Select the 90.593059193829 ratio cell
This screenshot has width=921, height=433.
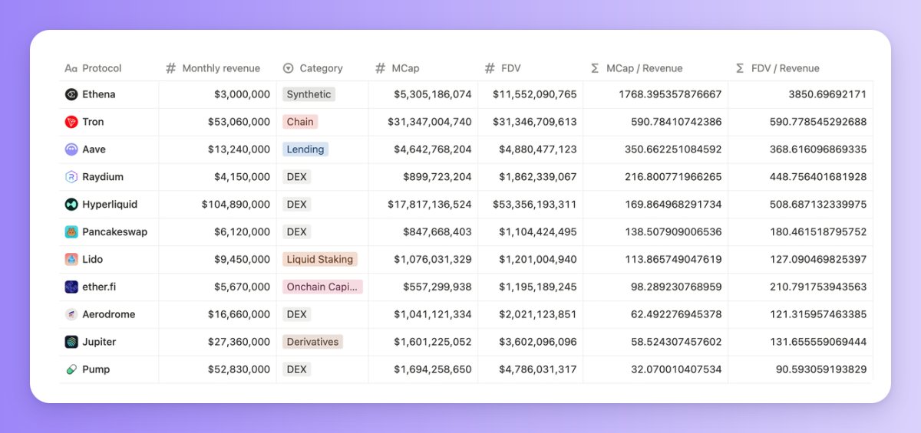pyautogui.click(x=801, y=369)
